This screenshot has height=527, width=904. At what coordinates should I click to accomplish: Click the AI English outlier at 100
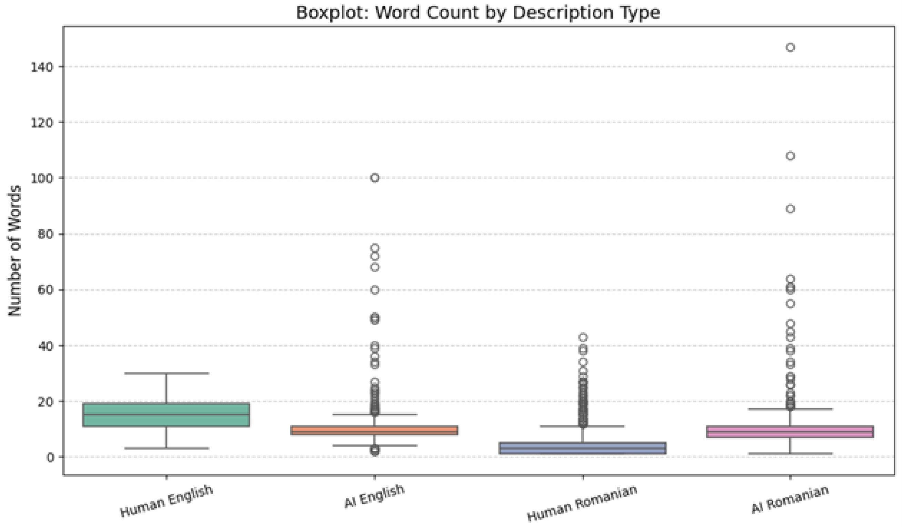click(374, 178)
